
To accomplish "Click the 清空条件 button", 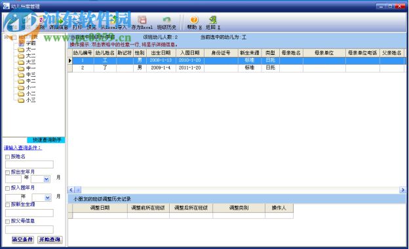I will point(23,239).
